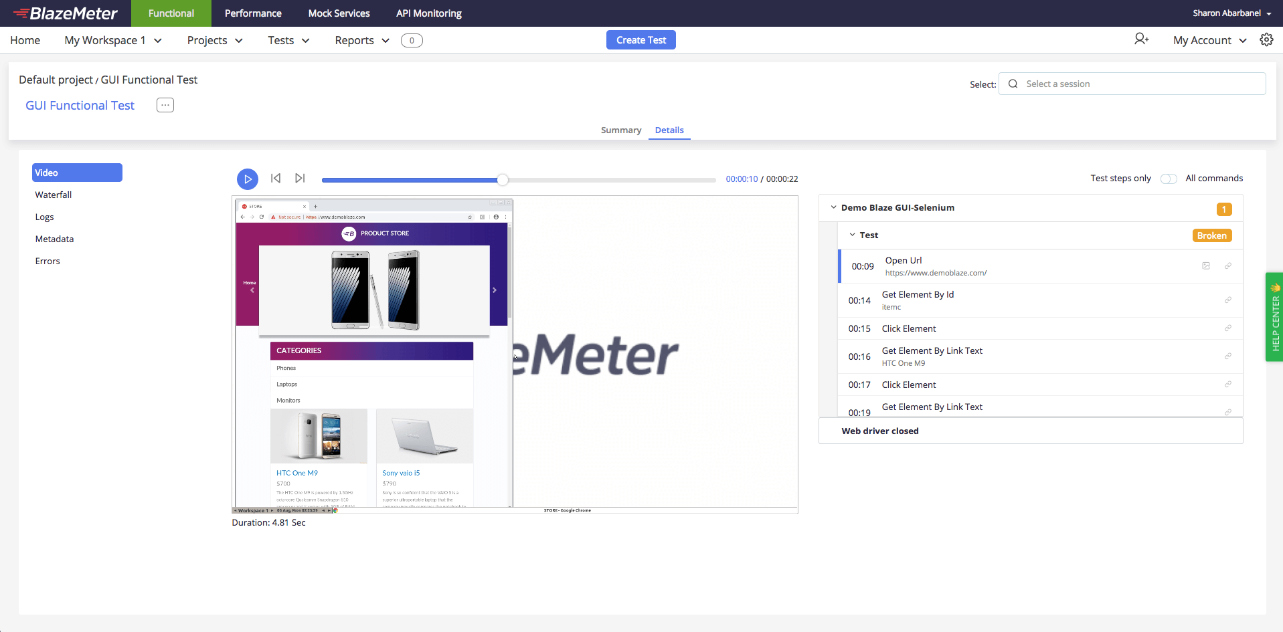1283x632 pixels.
Task: Select the 00:15 Click Element step
Action: coord(1041,328)
